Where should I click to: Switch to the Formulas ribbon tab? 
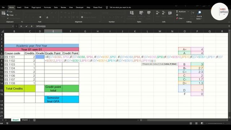[47, 7]
